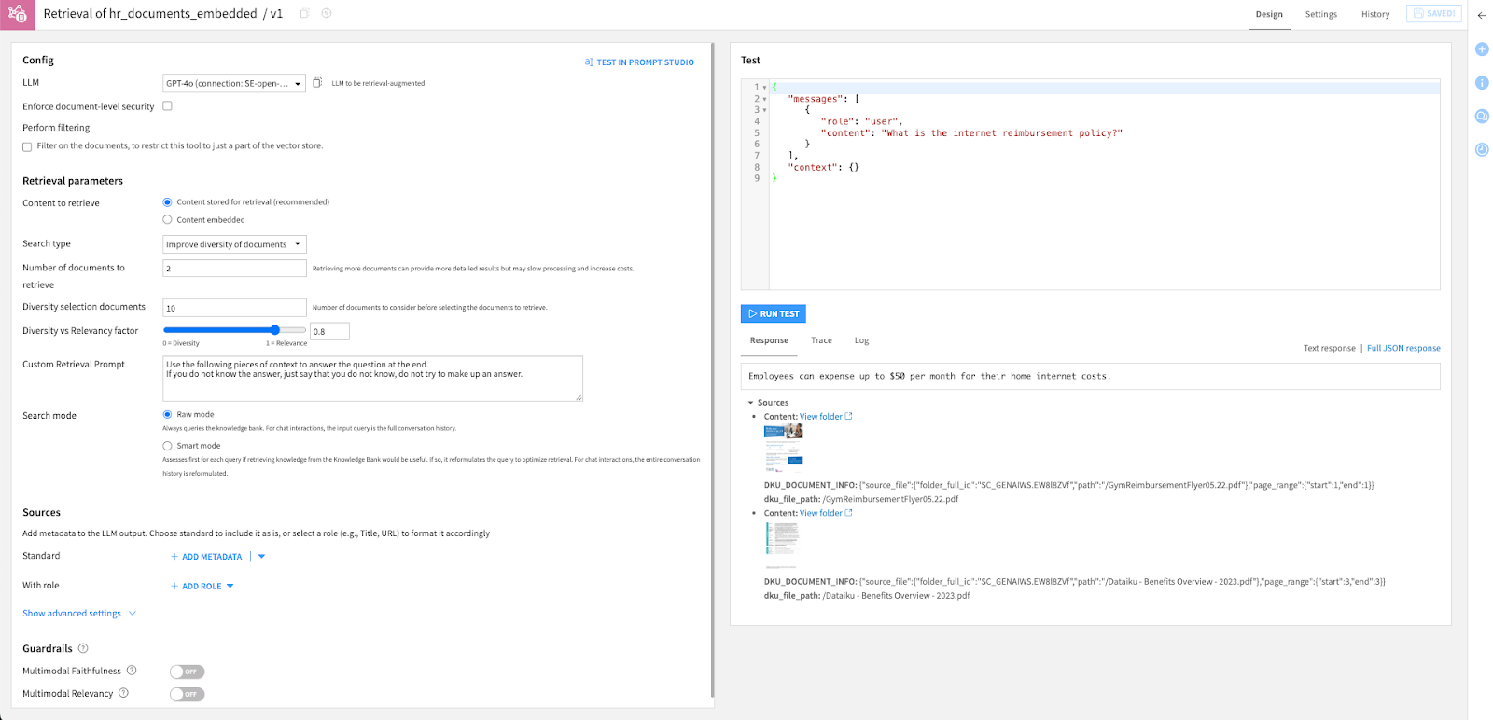The width and height of the screenshot is (1493, 720).
Task: Open the Log tab
Action: [x=861, y=340]
